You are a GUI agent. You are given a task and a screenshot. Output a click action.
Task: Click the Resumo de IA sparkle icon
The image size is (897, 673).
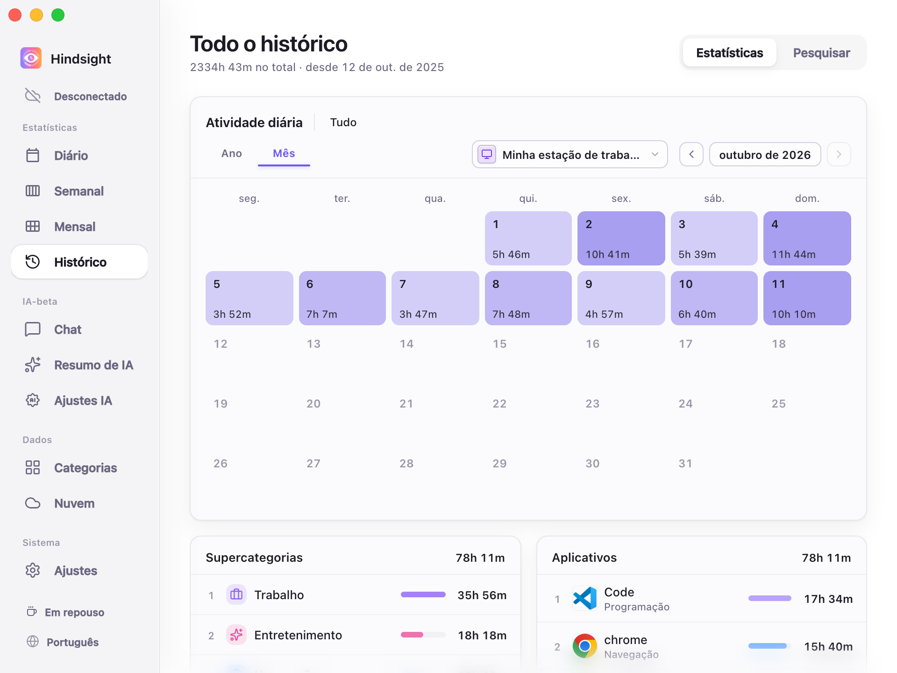tap(33, 365)
